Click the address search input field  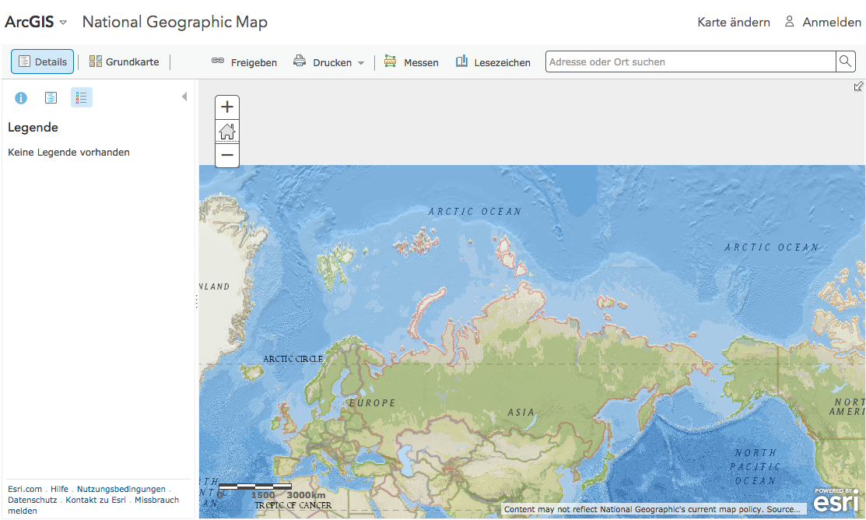point(689,61)
